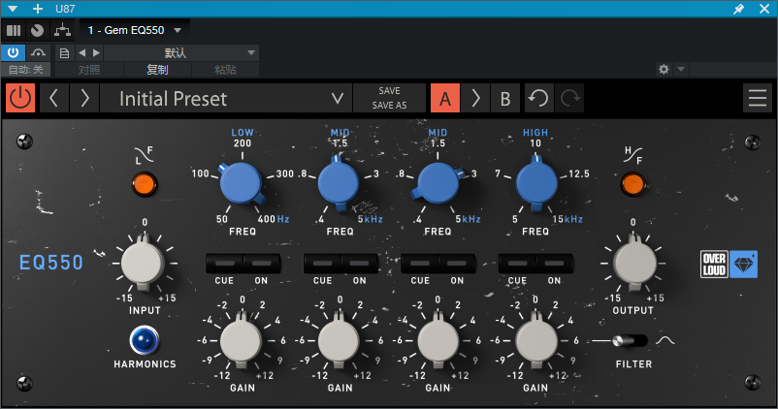The height and width of the screenshot is (409, 778).
Task: Go to the next preset arrow
Action: pyautogui.click(x=84, y=98)
